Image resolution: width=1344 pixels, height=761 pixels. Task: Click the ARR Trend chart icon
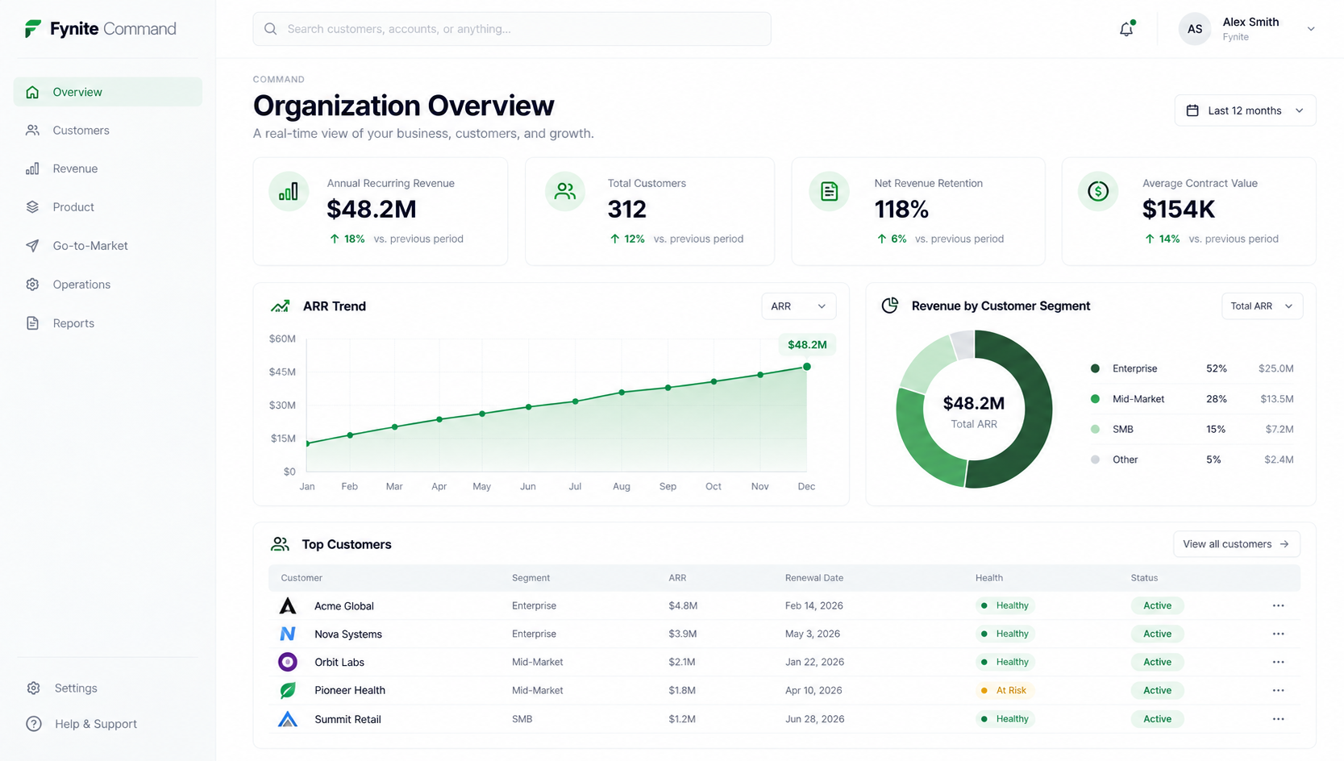[x=280, y=306]
